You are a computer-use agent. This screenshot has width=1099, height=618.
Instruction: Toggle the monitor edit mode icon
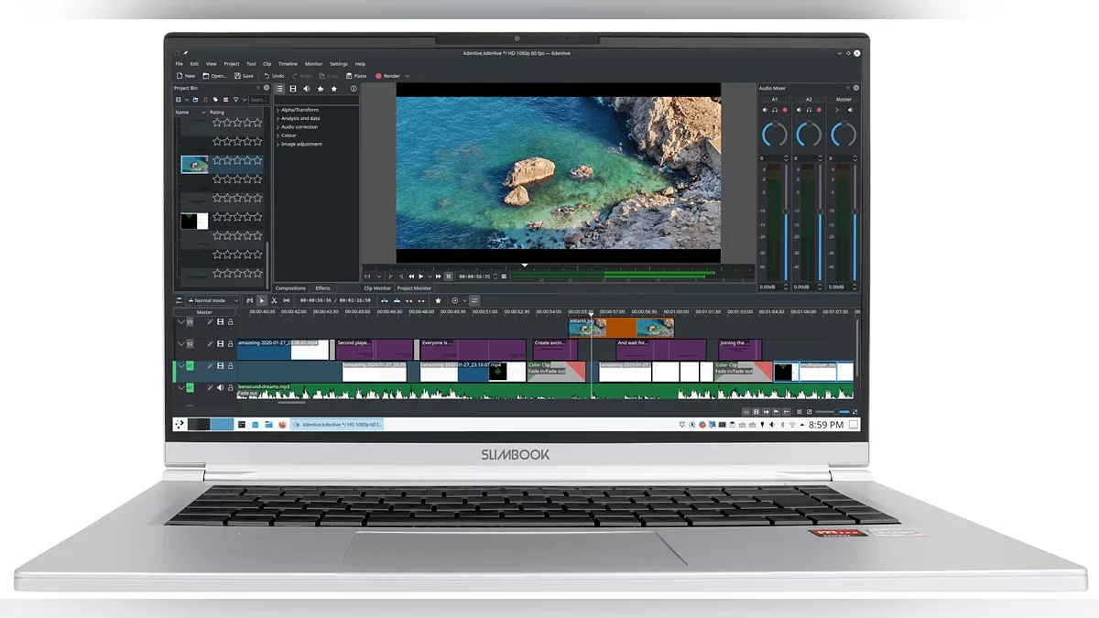tap(449, 276)
